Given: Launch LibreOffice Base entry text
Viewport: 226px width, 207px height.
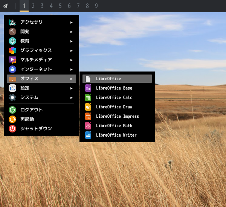Looking at the screenshot, I should [114, 88].
